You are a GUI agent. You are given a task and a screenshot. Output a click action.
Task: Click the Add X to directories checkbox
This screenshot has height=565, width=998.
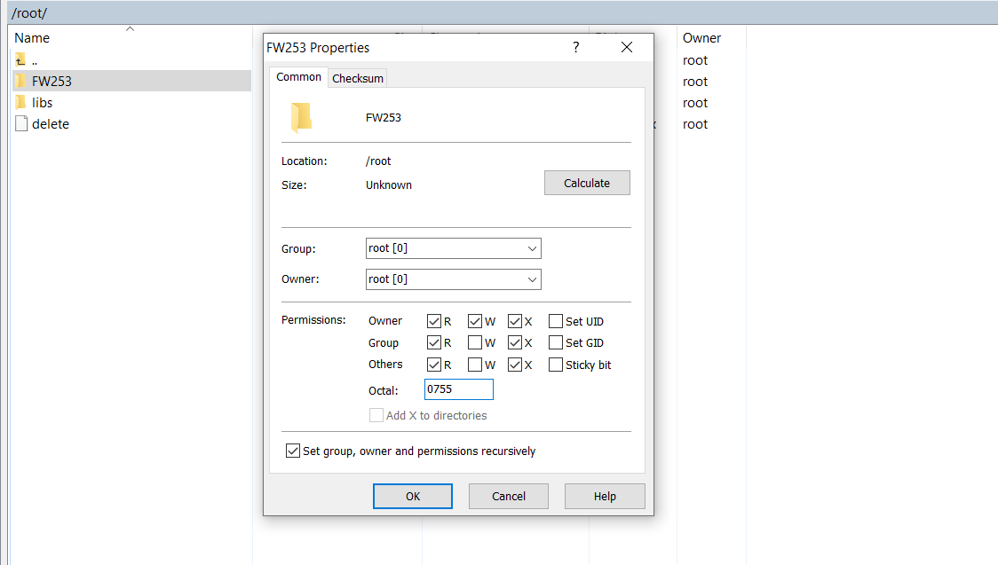[x=376, y=416]
